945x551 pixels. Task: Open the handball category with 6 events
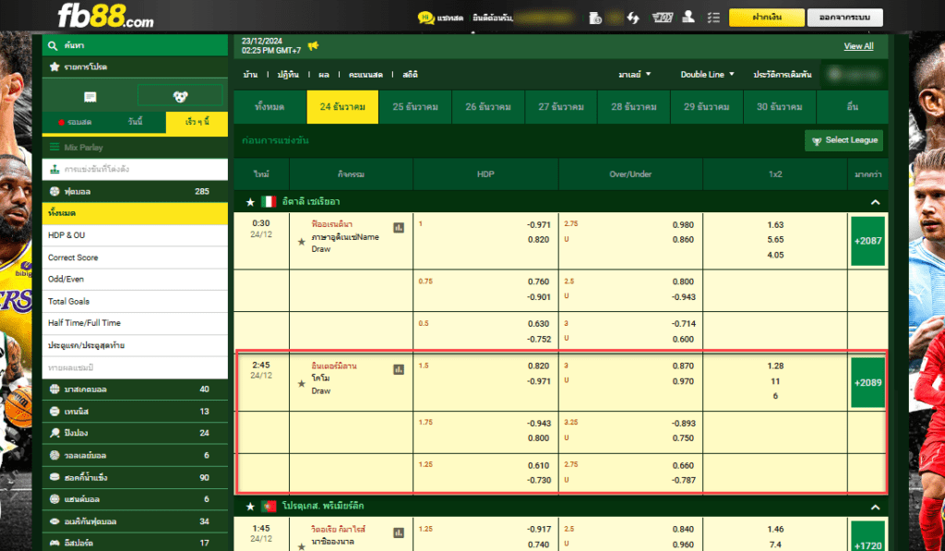[x=135, y=499]
